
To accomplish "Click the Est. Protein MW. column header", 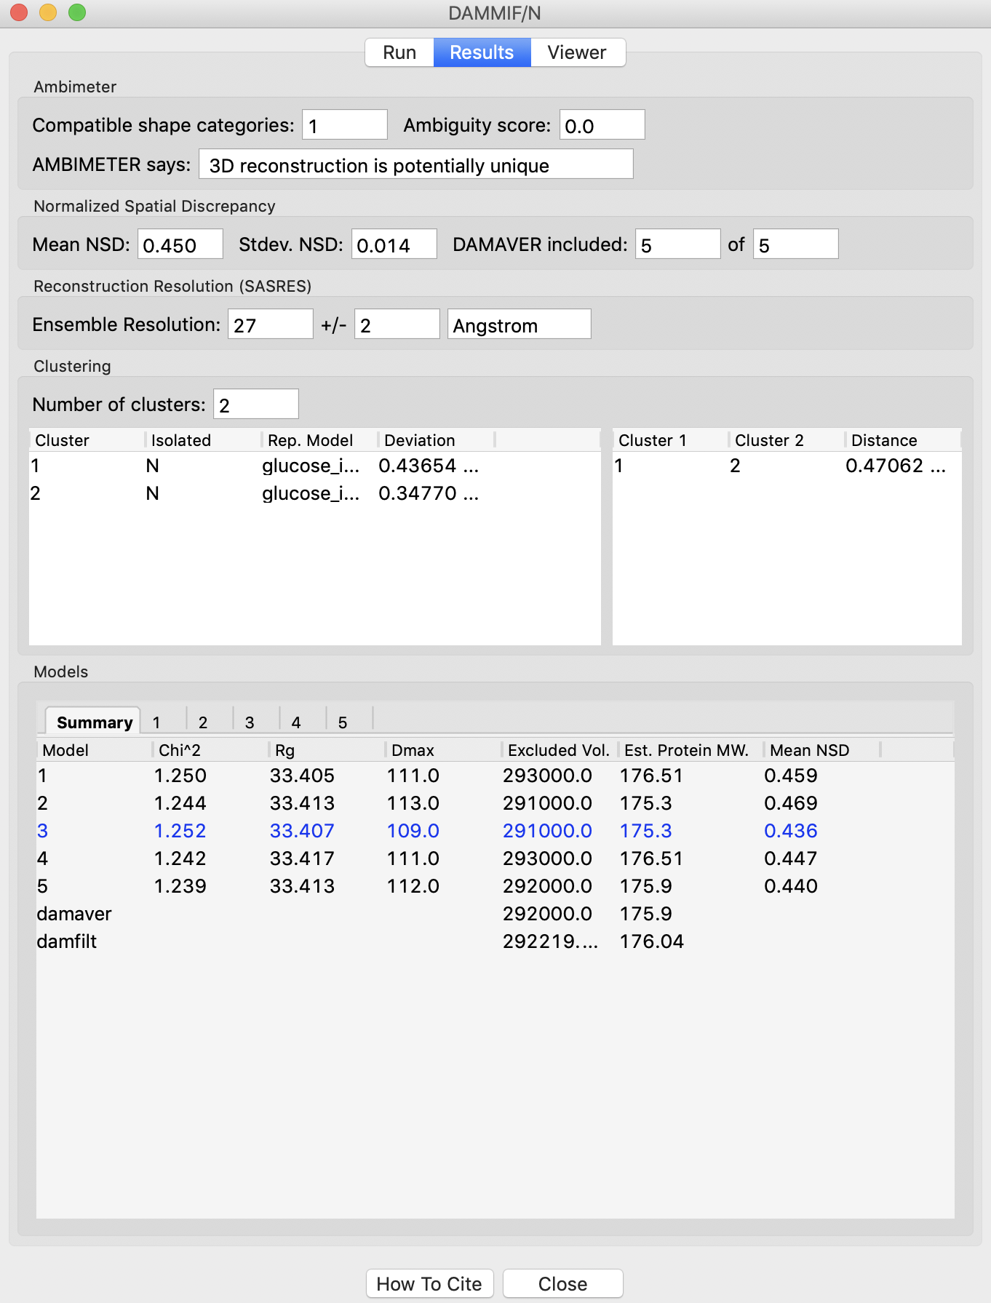I will tap(691, 750).
